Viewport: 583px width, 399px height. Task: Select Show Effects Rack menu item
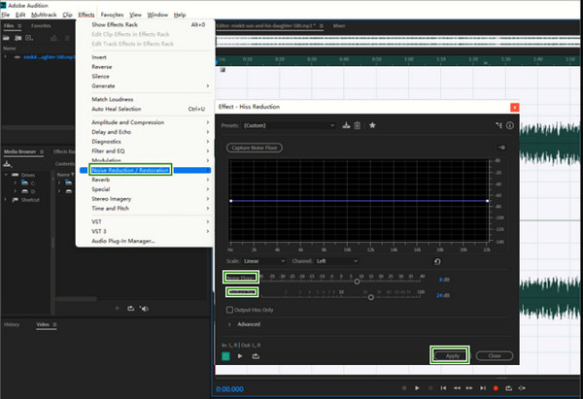coord(145,24)
